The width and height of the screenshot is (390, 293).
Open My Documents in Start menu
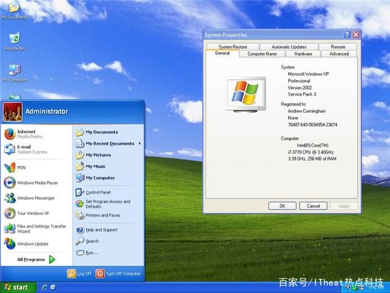point(97,132)
